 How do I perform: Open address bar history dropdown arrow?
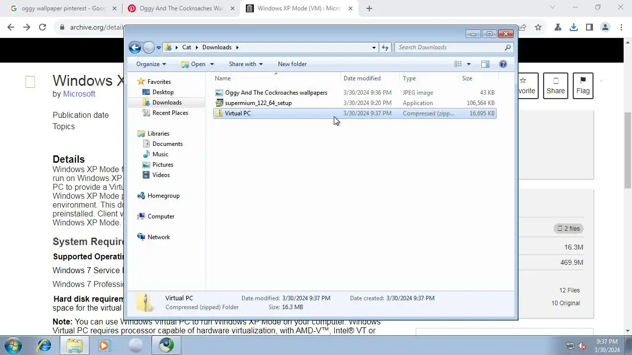point(374,47)
